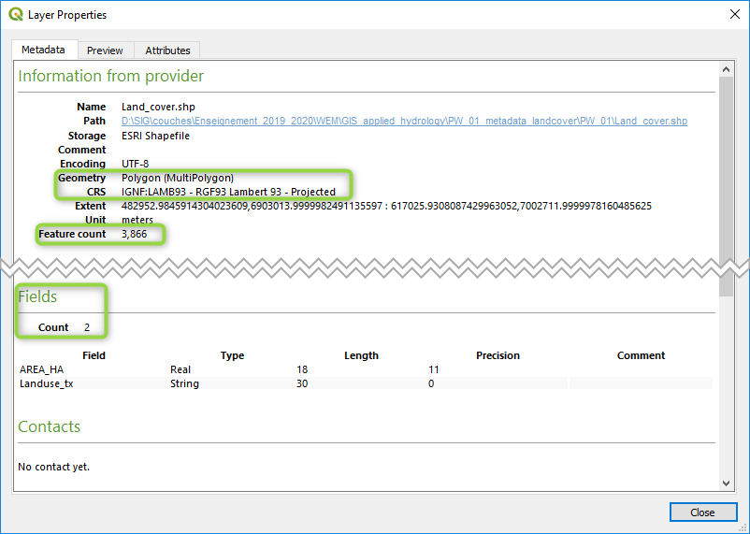Click the Close button

[702, 512]
